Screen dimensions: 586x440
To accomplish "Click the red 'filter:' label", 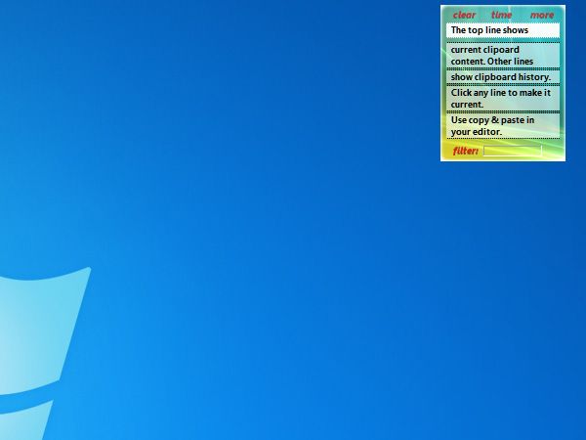I will point(465,151).
